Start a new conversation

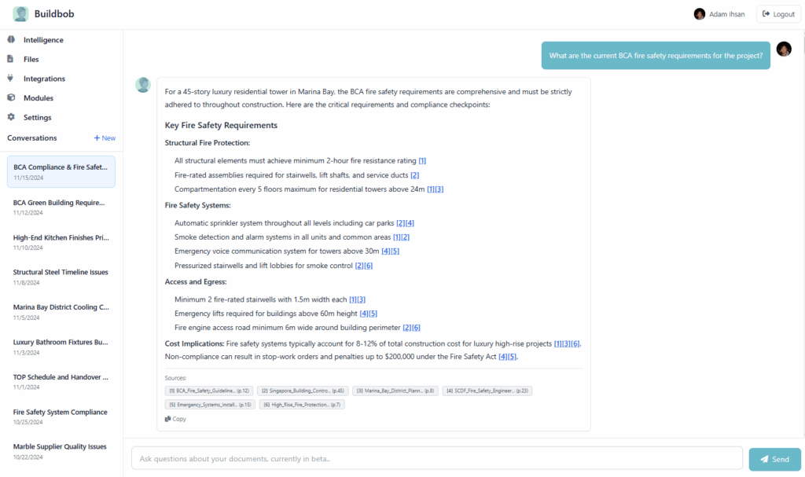105,138
